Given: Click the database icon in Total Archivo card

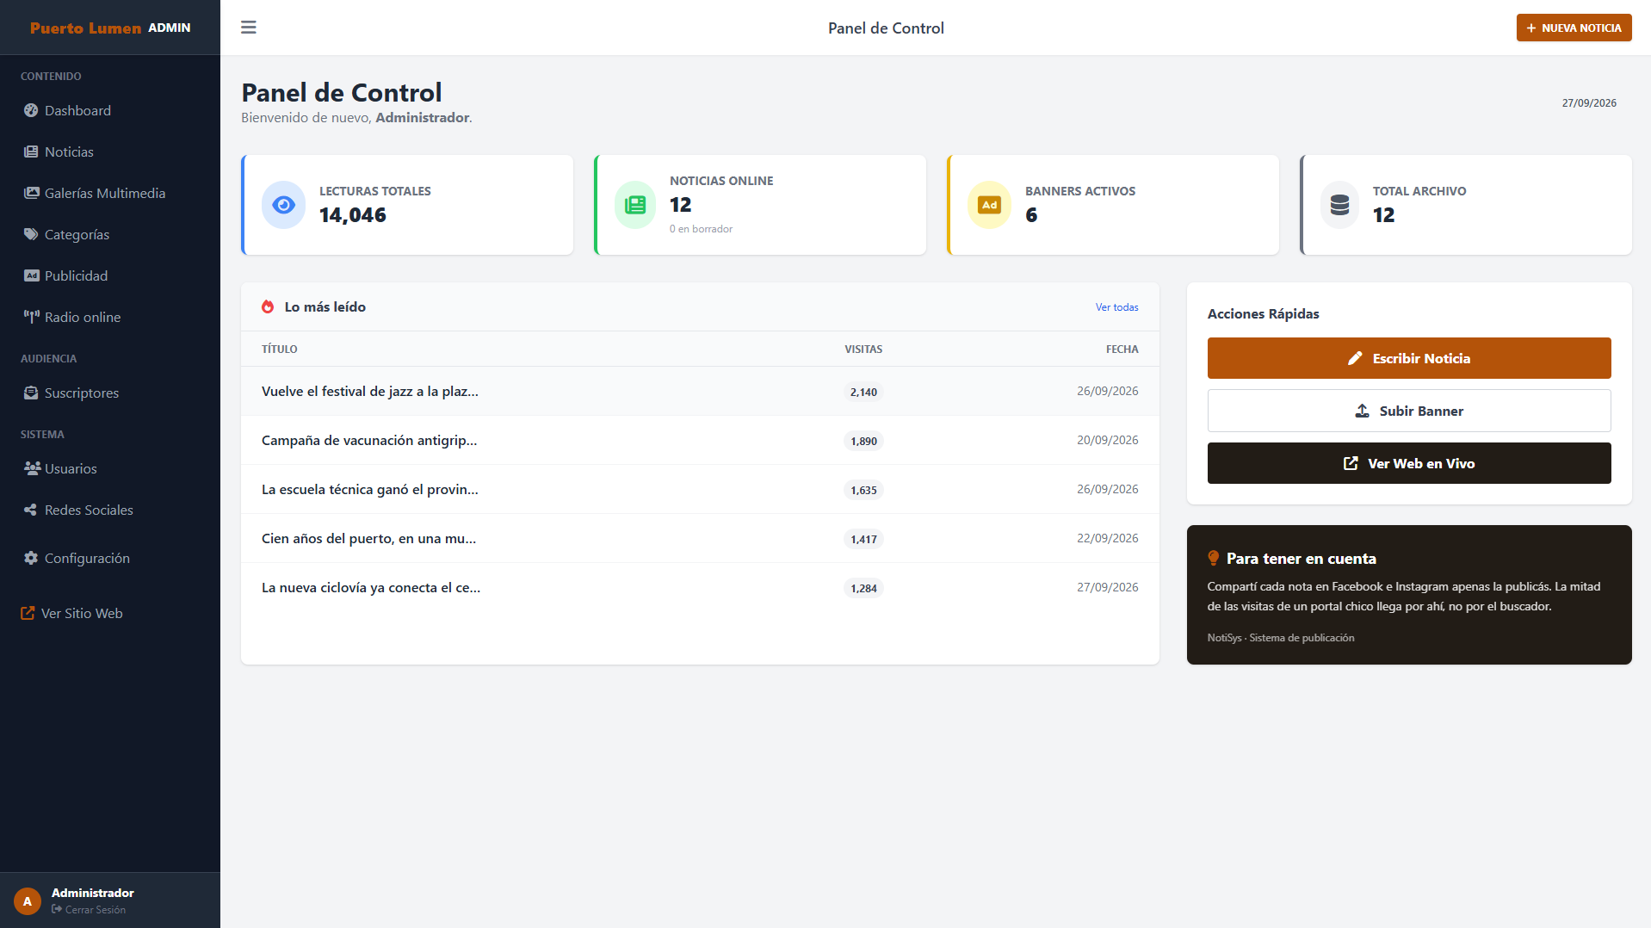Looking at the screenshot, I should point(1339,205).
